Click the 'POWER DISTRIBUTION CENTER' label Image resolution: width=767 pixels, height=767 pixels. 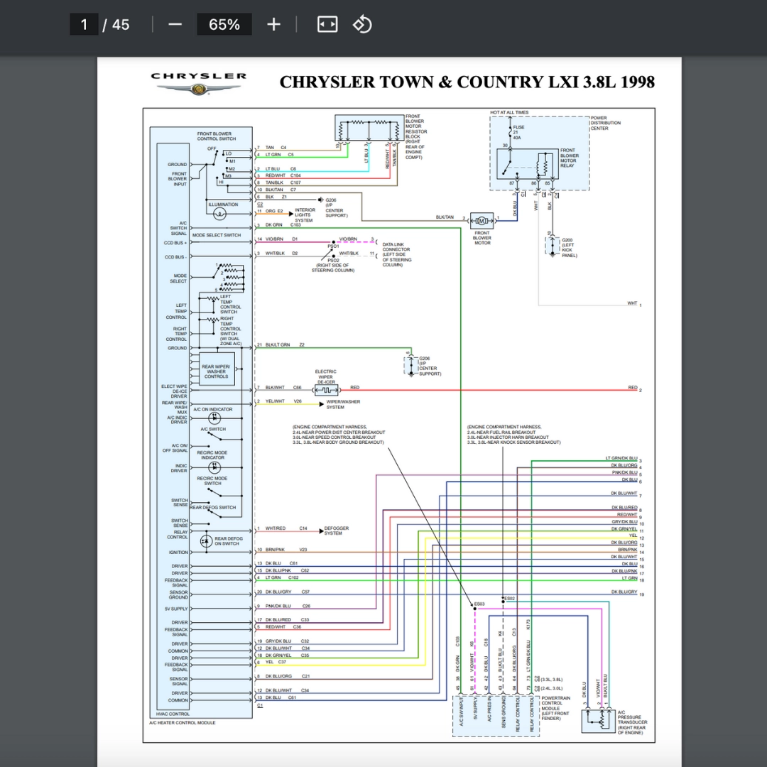pyautogui.click(x=605, y=124)
